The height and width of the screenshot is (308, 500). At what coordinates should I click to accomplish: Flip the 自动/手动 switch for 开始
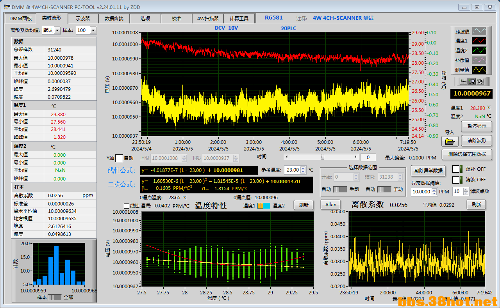tap(340, 189)
